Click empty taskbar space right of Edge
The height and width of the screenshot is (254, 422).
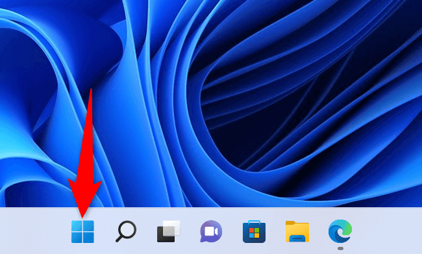click(388, 231)
